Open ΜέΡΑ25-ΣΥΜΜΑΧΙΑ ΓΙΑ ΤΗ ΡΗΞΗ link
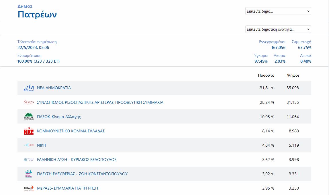Screen dimensions: 329x195 67,188
